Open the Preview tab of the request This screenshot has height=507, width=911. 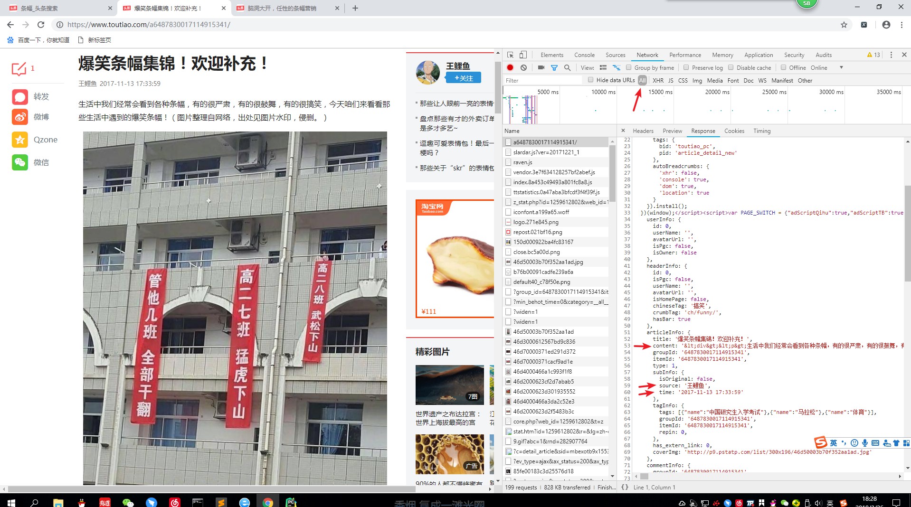coord(672,131)
